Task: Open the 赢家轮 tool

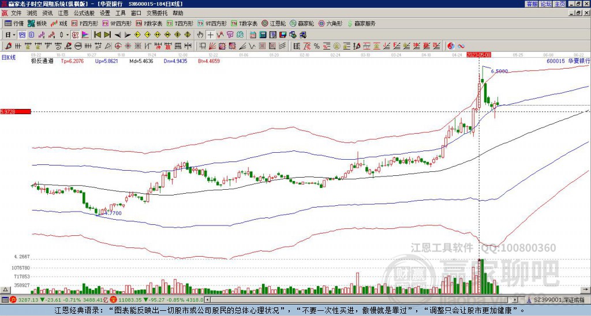Action: coord(302,23)
